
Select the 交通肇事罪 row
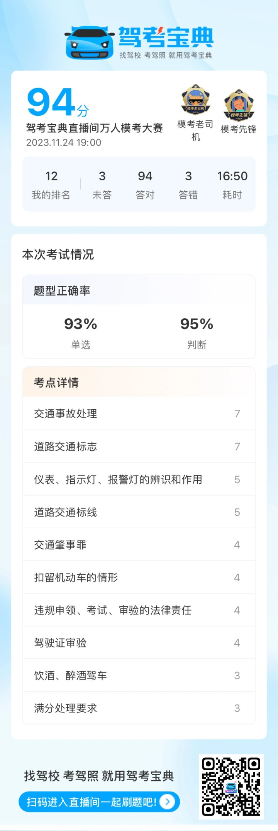[x=139, y=545]
